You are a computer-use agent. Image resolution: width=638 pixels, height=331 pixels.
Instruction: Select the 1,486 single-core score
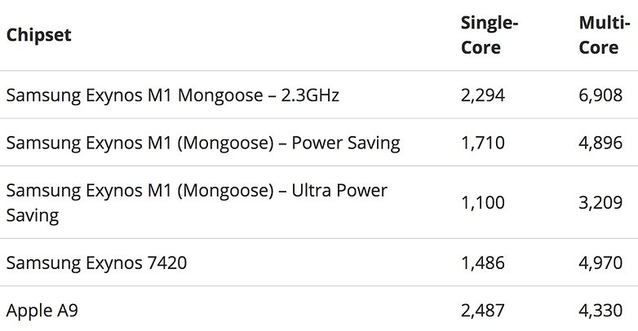coord(483,263)
